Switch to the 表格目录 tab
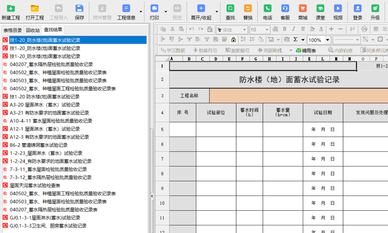 pos(13,30)
